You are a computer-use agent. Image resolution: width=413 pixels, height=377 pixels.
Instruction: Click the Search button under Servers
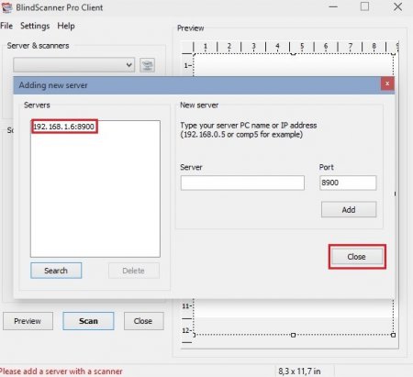pos(56,271)
